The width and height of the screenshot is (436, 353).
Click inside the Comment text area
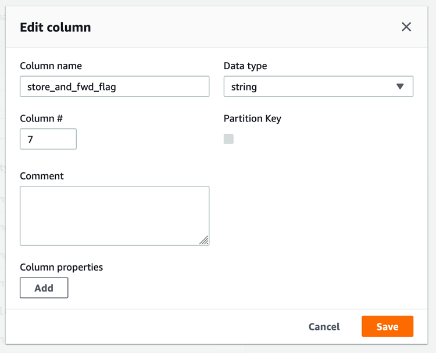point(115,215)
